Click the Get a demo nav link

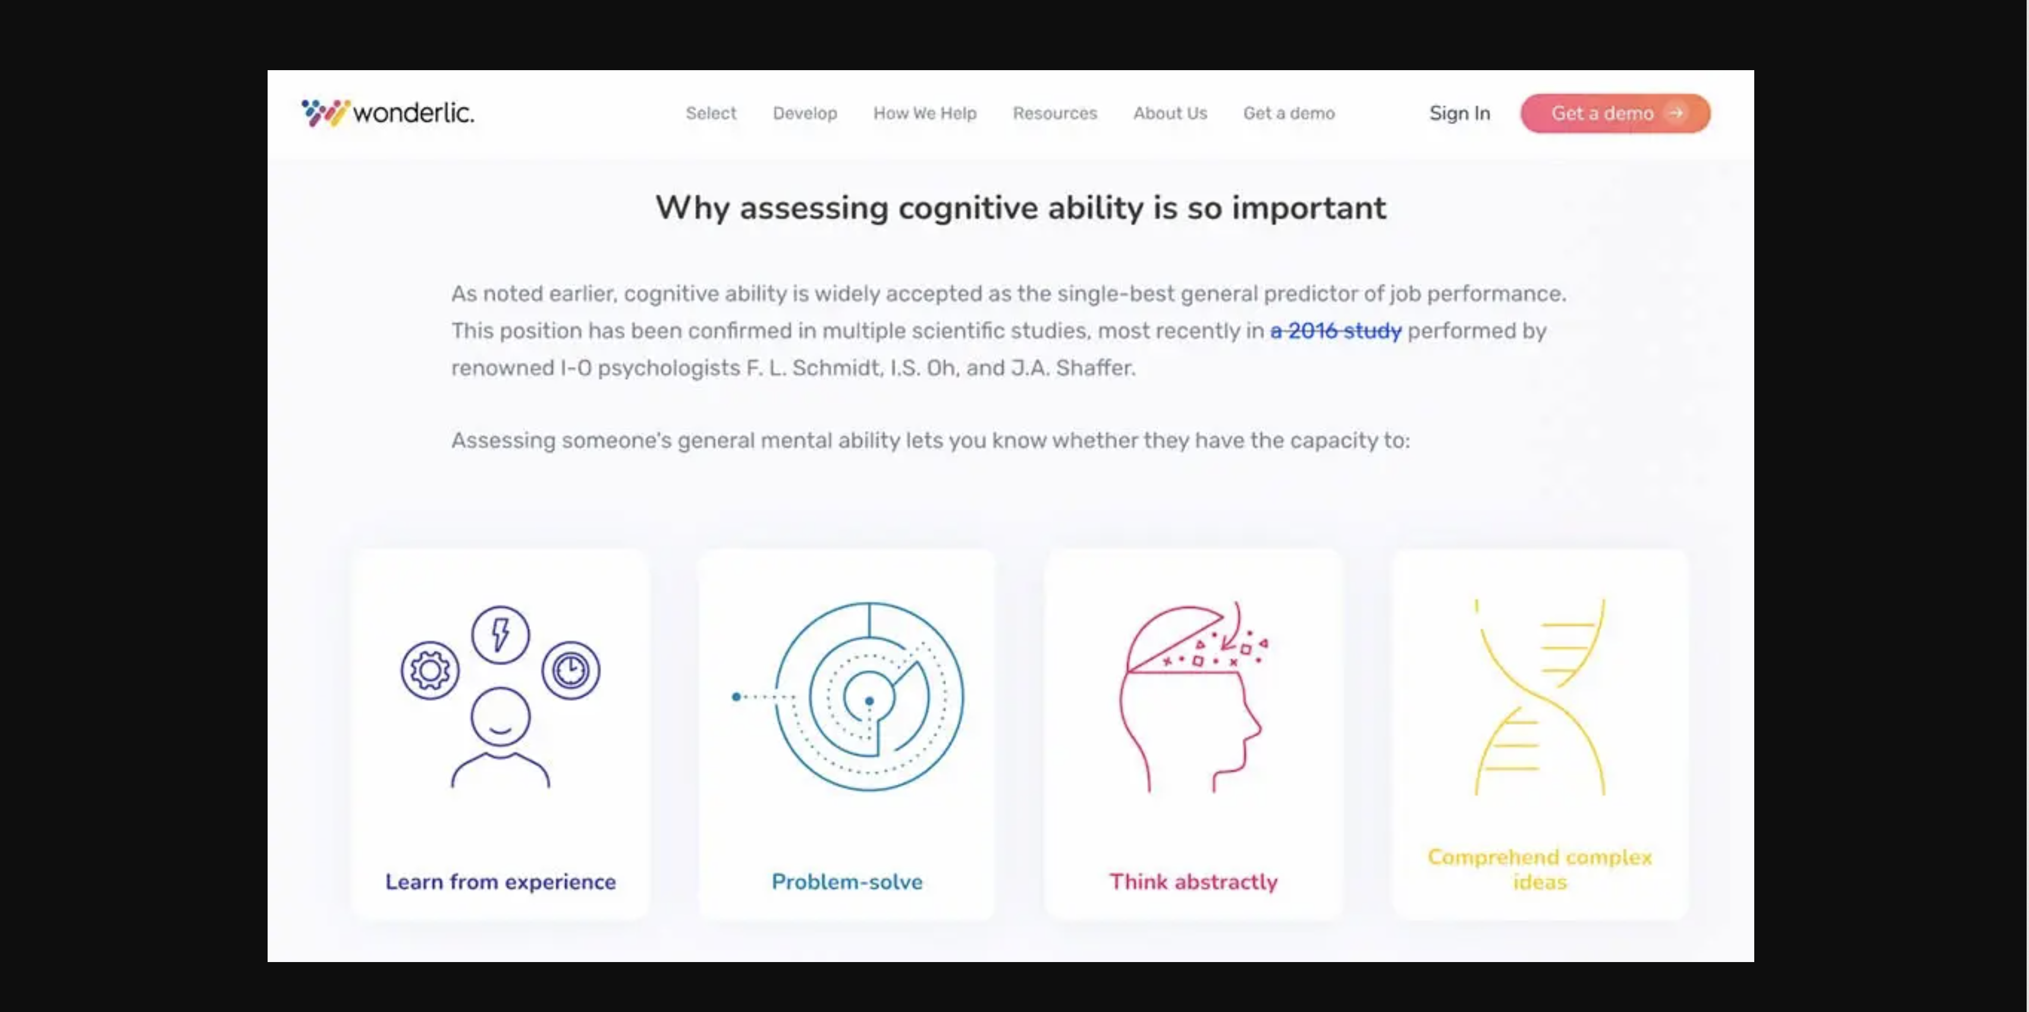[x=1289, y=112]
